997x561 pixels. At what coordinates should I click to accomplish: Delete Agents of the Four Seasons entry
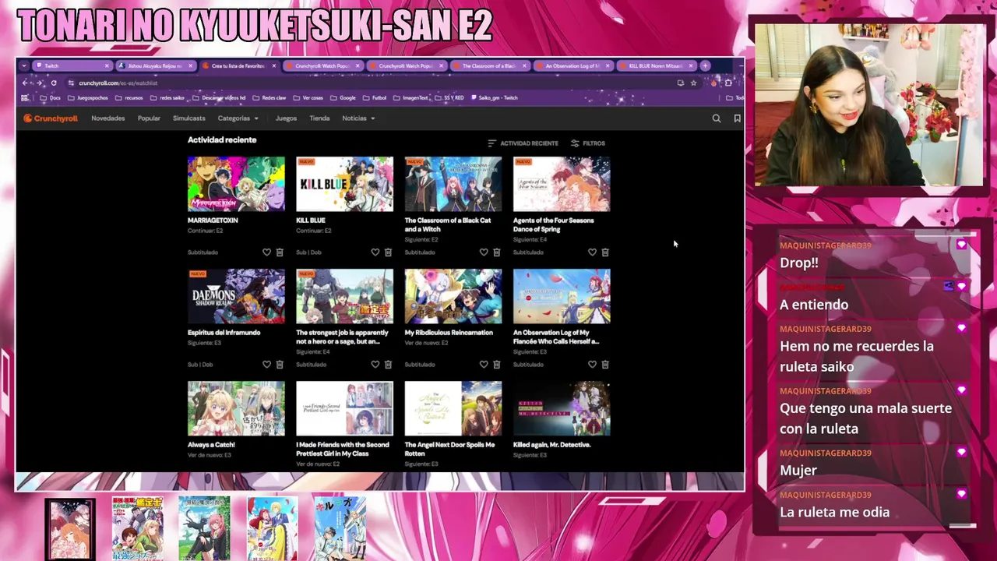pyautogui.click(x=605, y=252)
